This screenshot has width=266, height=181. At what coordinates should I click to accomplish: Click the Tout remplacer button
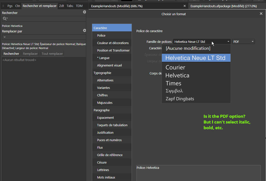52,54
